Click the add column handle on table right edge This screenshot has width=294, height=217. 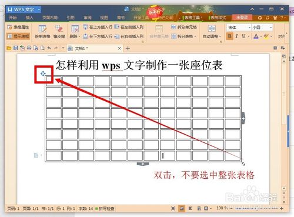point(243,118)
